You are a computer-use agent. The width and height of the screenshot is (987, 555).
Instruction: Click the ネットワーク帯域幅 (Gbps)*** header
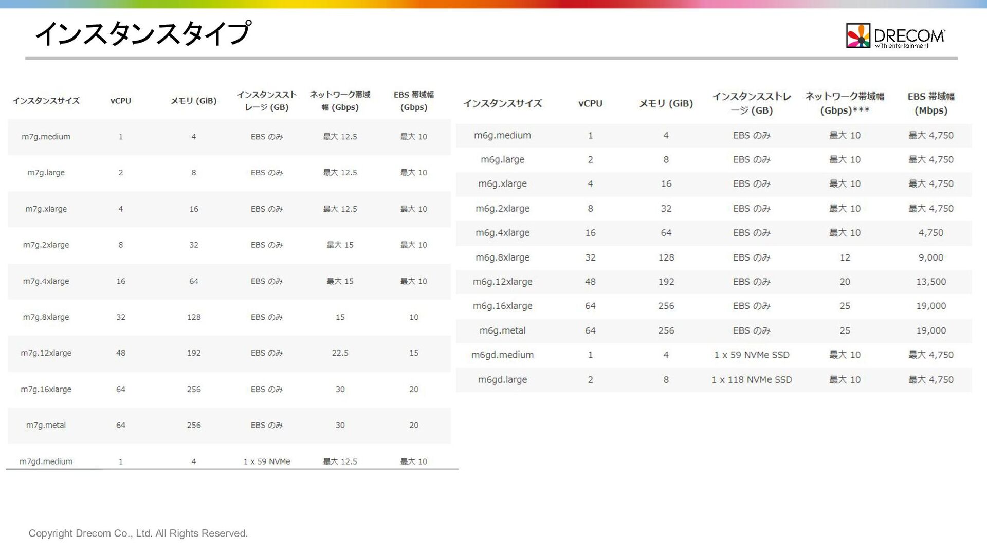tap(845, 103)
